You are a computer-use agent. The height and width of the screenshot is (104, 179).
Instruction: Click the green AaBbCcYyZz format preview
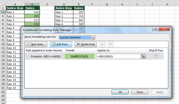[79, 56]
